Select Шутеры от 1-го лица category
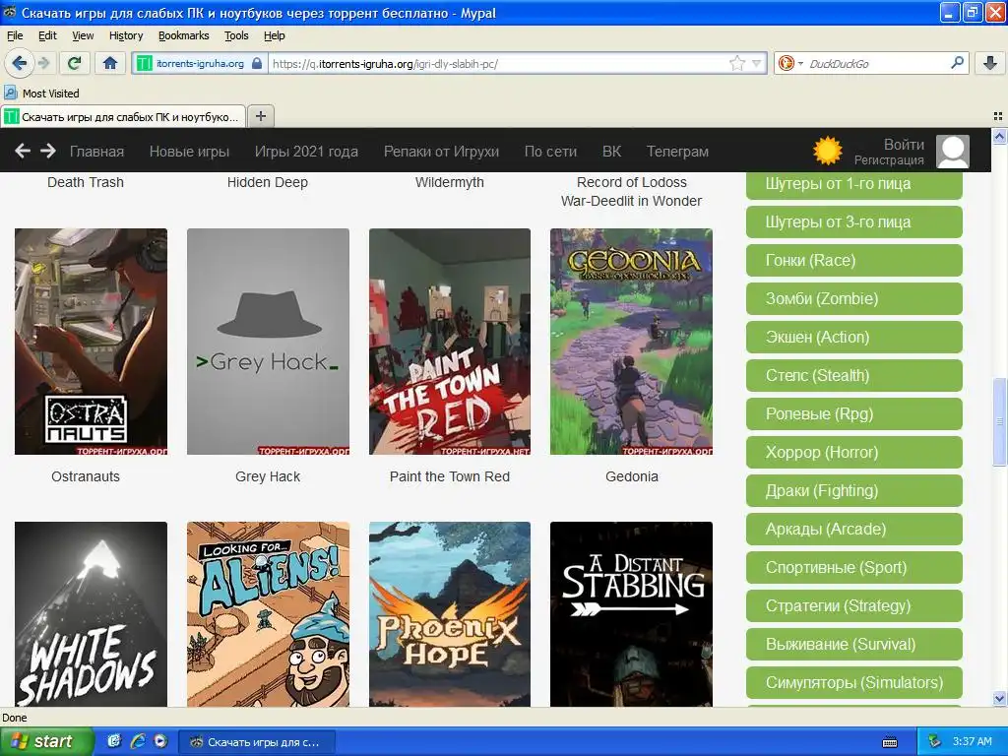This screenshot has height=756, width=1008. tap(853, 184)
